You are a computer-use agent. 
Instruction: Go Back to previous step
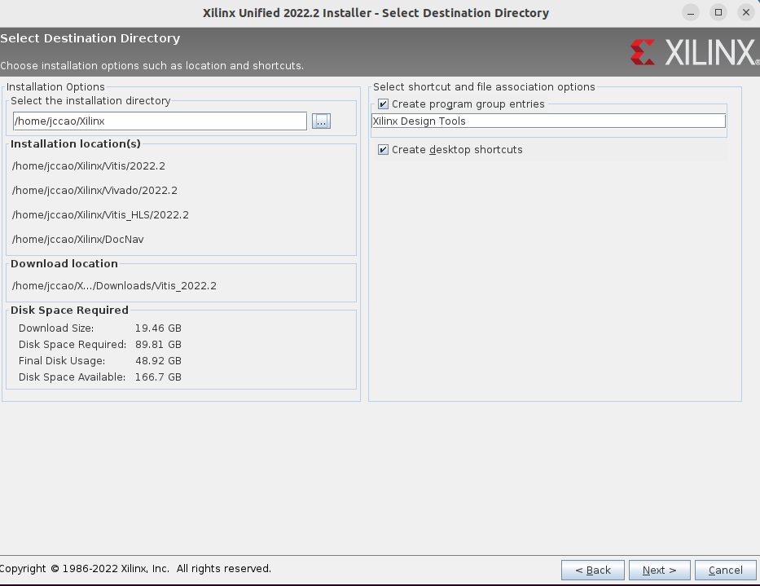593,570
